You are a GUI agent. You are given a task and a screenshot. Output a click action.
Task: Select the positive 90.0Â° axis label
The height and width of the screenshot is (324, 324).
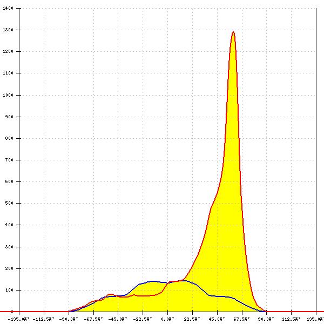pos(266,319)
